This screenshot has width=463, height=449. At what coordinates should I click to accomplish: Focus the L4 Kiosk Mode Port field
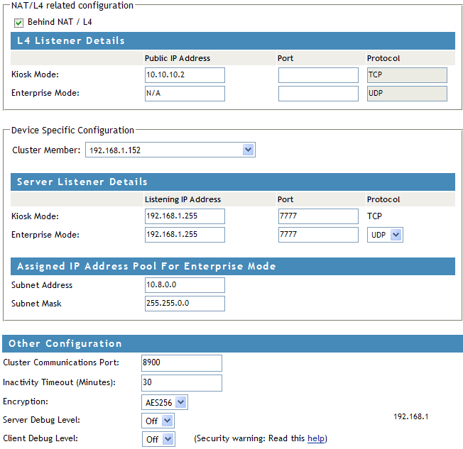318,75
